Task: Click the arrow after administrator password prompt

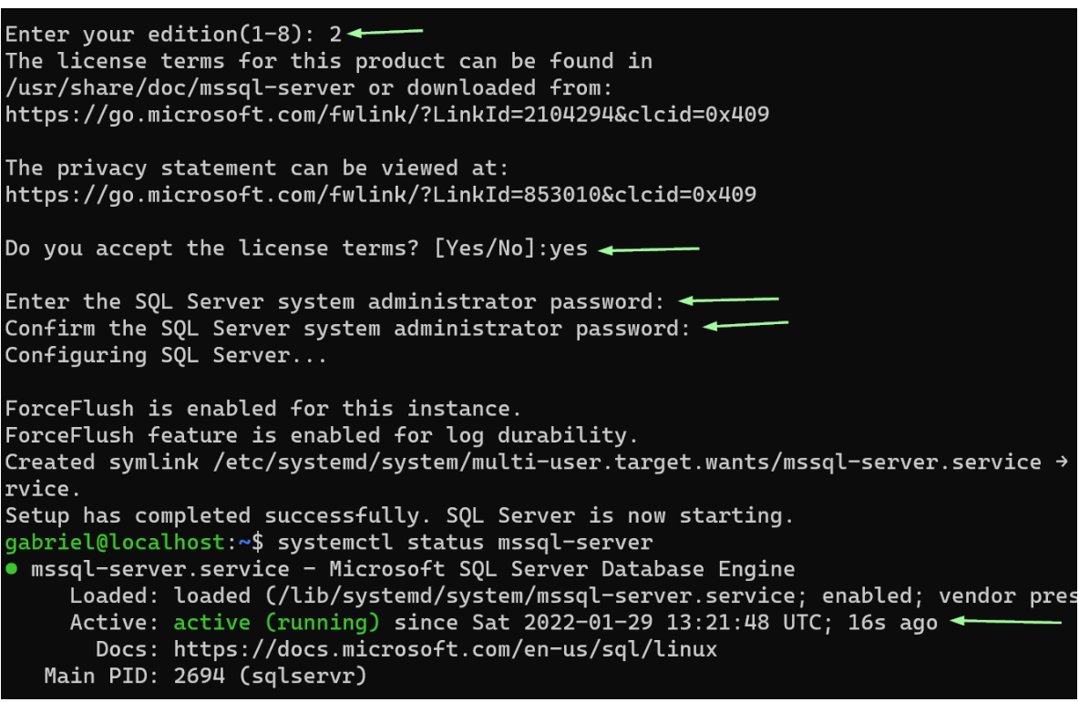Action: [x=728, y=300]
